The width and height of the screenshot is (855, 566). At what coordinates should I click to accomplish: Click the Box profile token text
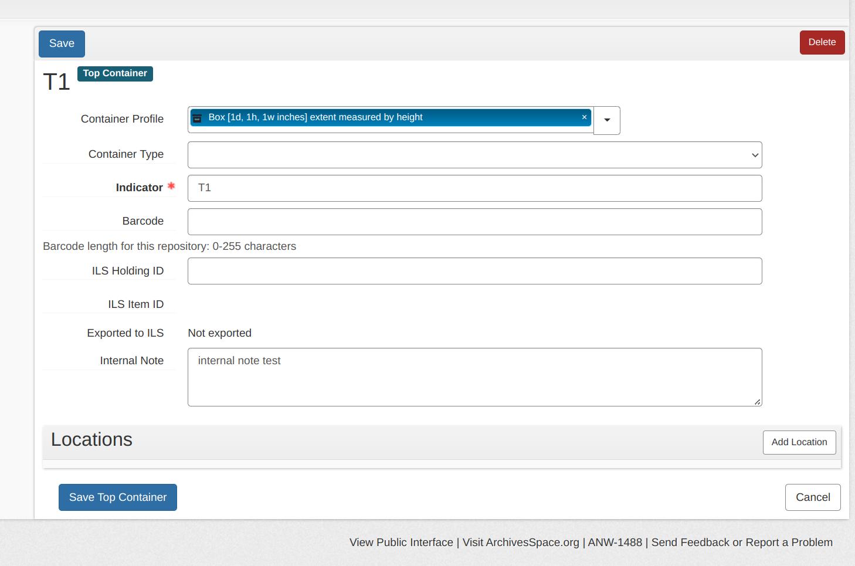(315, 117)
